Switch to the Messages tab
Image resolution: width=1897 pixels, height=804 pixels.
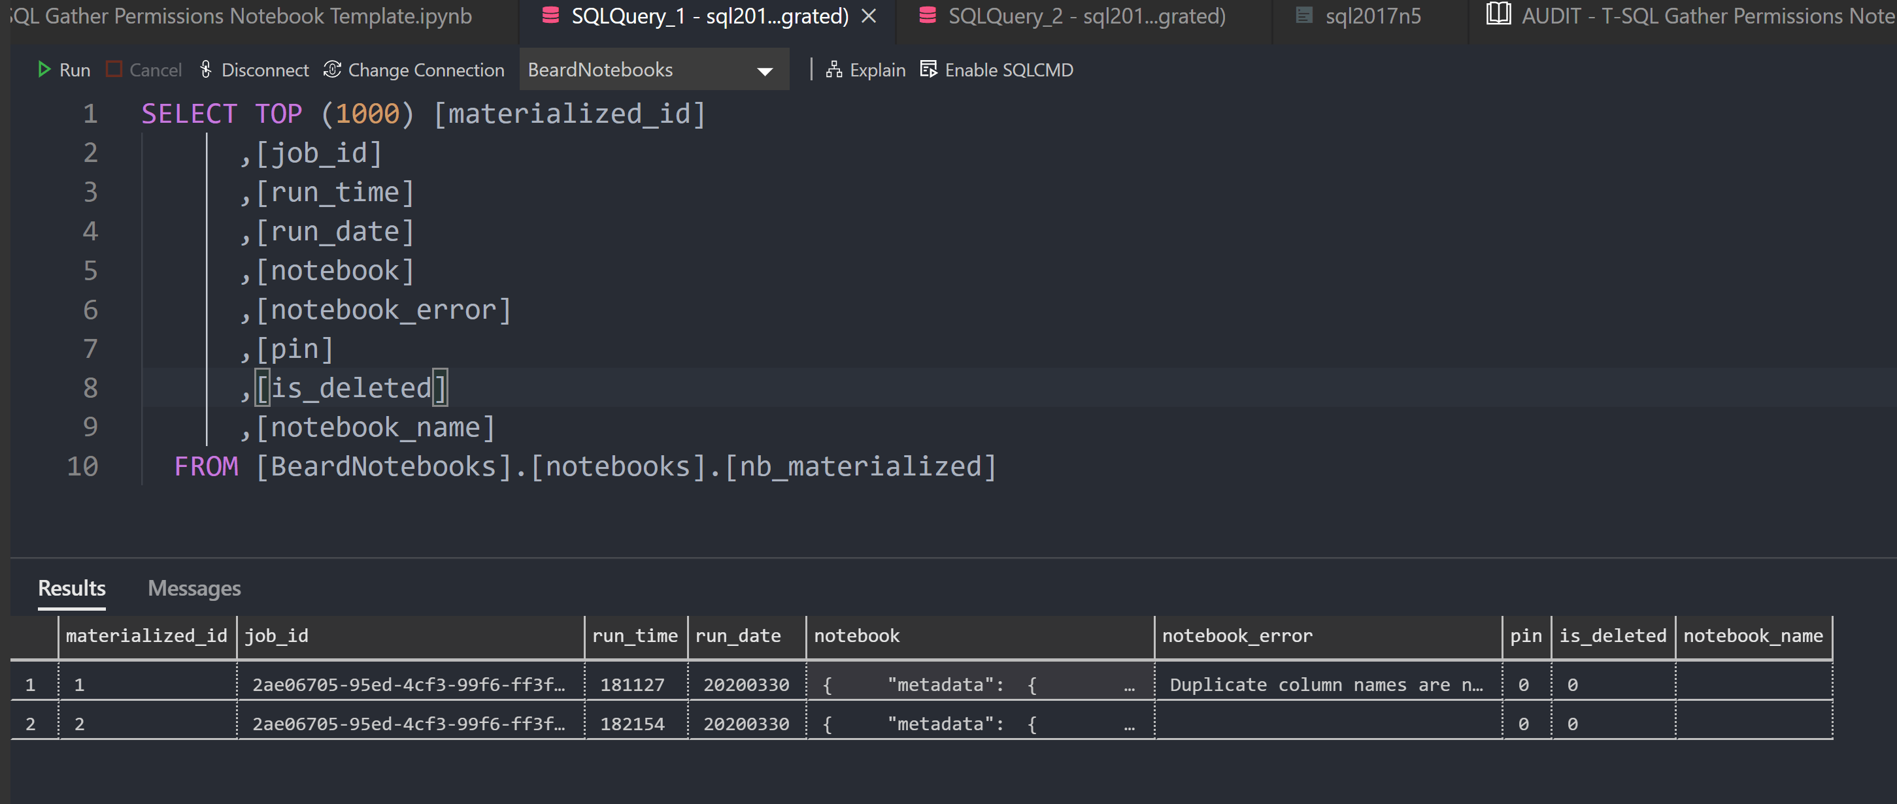coord(194,588)
